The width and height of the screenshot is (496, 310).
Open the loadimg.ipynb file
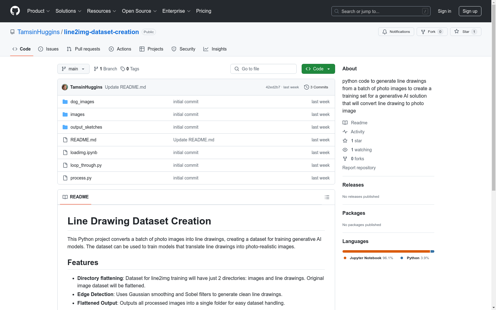tap(84, 153)
